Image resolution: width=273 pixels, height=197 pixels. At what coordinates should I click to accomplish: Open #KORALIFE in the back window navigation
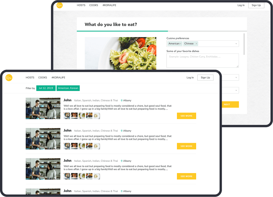coord(109,5)
